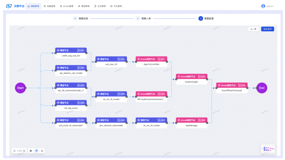285x160 pixels.
Task: Click the purple Start node
Action: (x=21, y=88)
